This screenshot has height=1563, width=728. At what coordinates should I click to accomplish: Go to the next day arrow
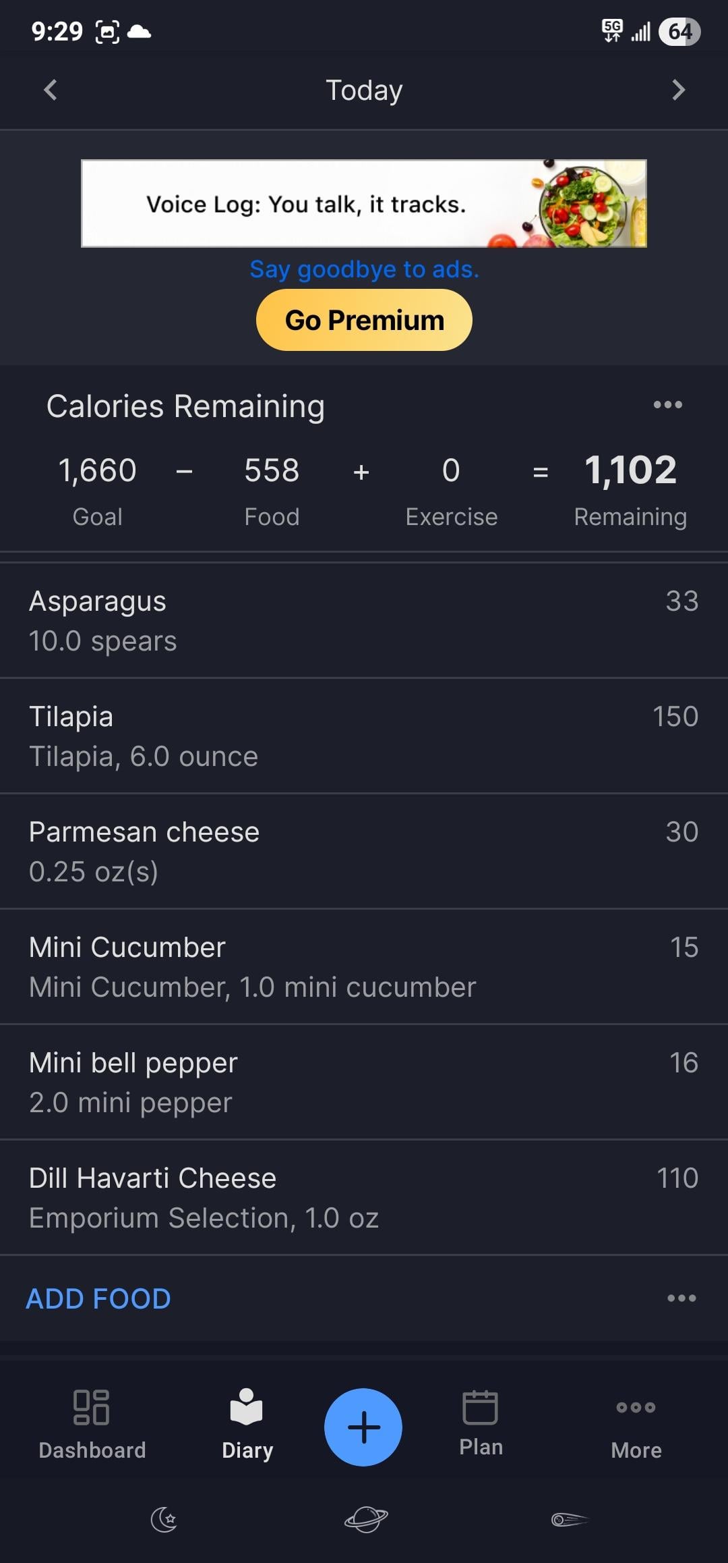point(678,90)
